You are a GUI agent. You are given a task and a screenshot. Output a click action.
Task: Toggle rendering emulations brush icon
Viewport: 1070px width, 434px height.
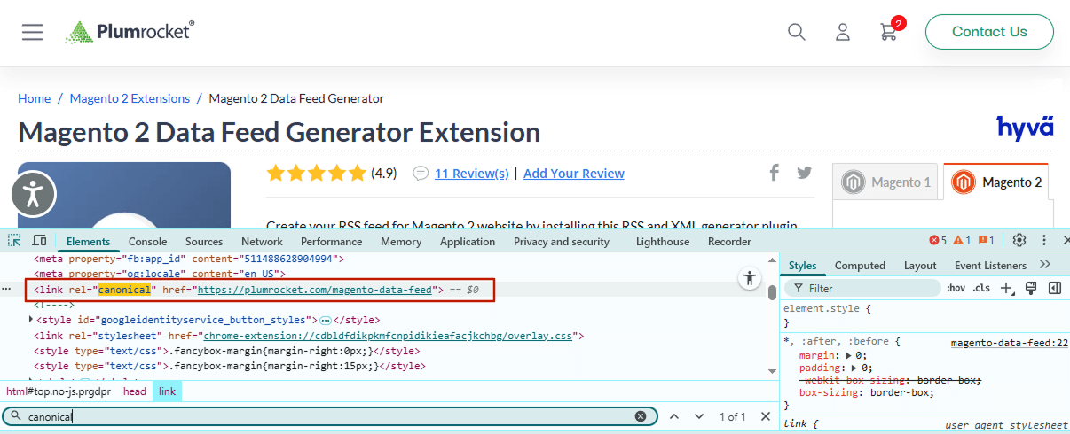(x=1031, y=288)
